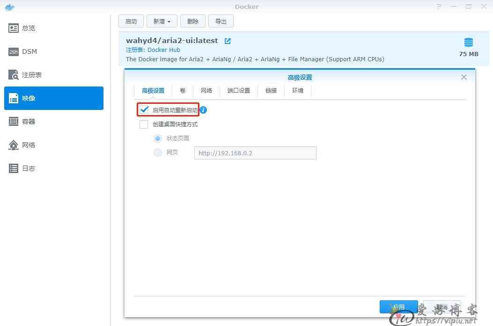Click the DSM sidebar icon
This screenshot has height=326, width=493.
pyautogui.click(x=14, y=51)
